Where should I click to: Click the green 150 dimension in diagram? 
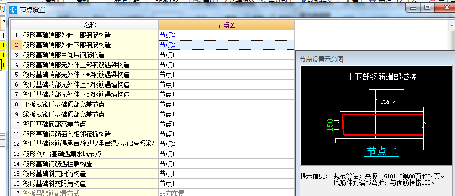tap(330, 125)
